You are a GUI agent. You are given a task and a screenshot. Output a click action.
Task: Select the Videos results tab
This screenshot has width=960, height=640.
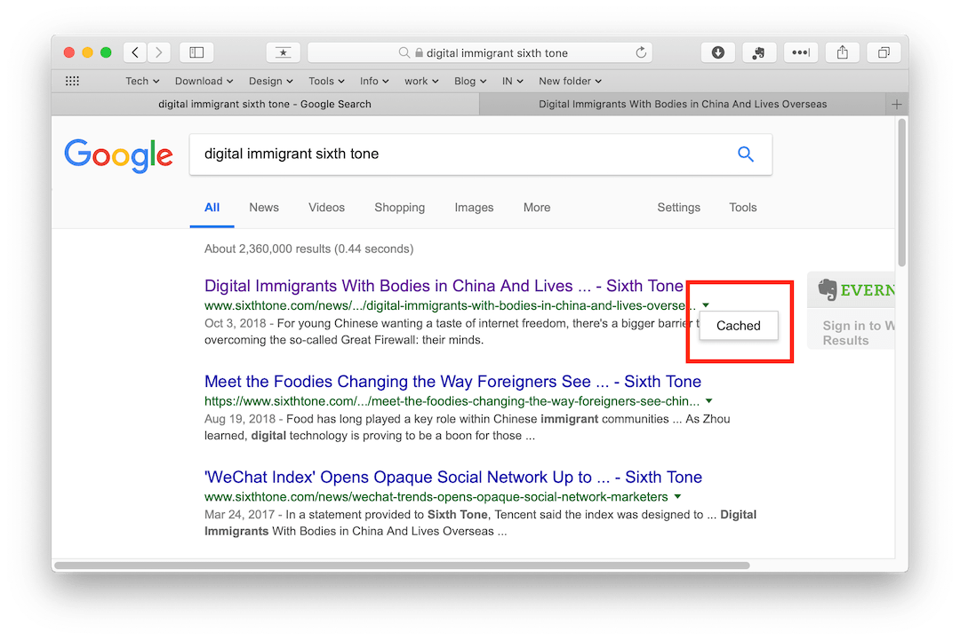click(326, 208)
